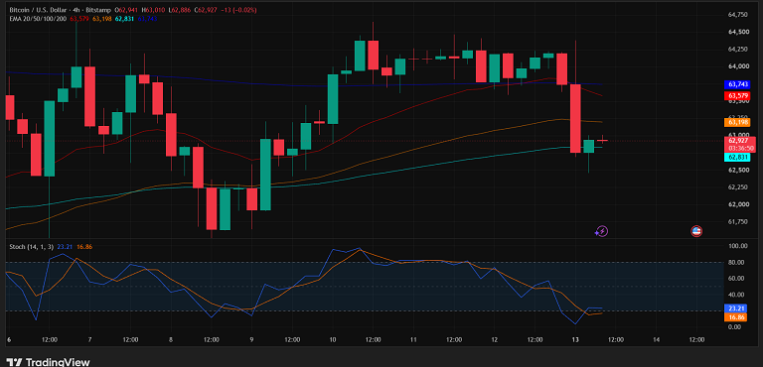
Task: Click date 11 on the time axis
Action: coord(413,339)
